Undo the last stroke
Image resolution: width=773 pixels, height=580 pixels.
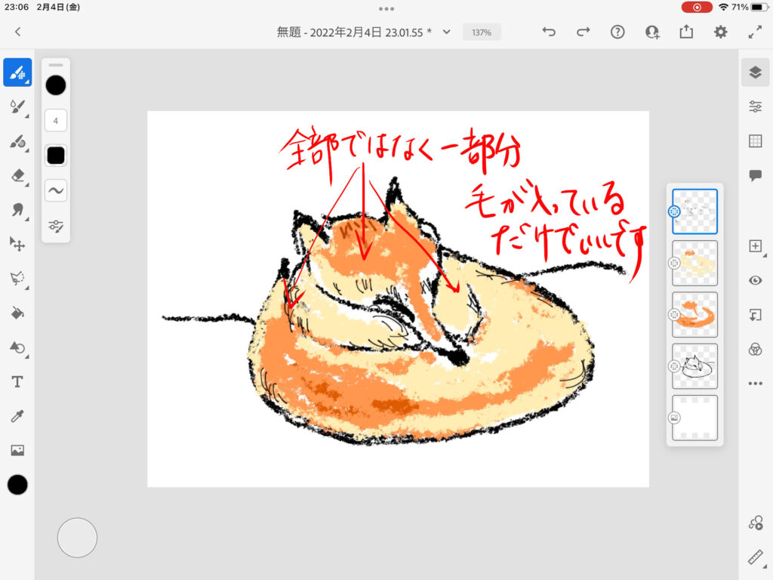tap(549, 32)
